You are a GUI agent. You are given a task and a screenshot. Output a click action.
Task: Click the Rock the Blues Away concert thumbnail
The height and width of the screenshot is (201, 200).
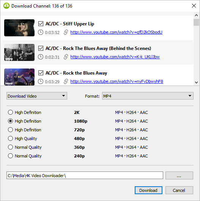(19, 77)
